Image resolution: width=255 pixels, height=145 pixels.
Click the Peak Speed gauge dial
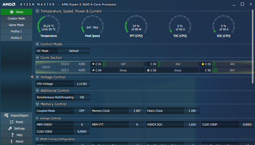(92, 24)
